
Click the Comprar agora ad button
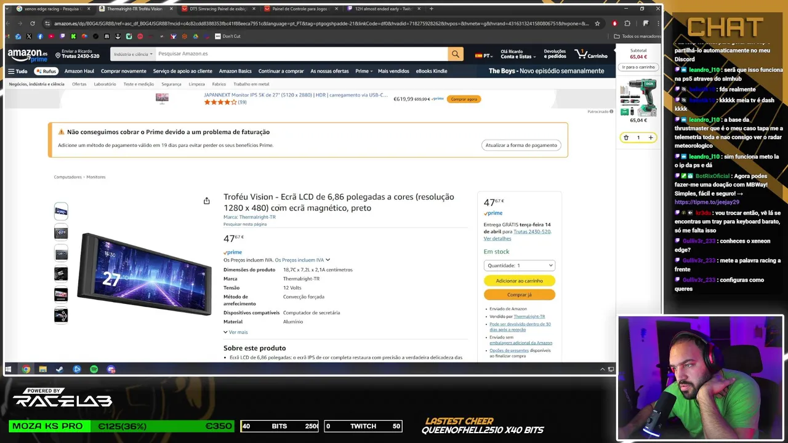tap(464, 99)
